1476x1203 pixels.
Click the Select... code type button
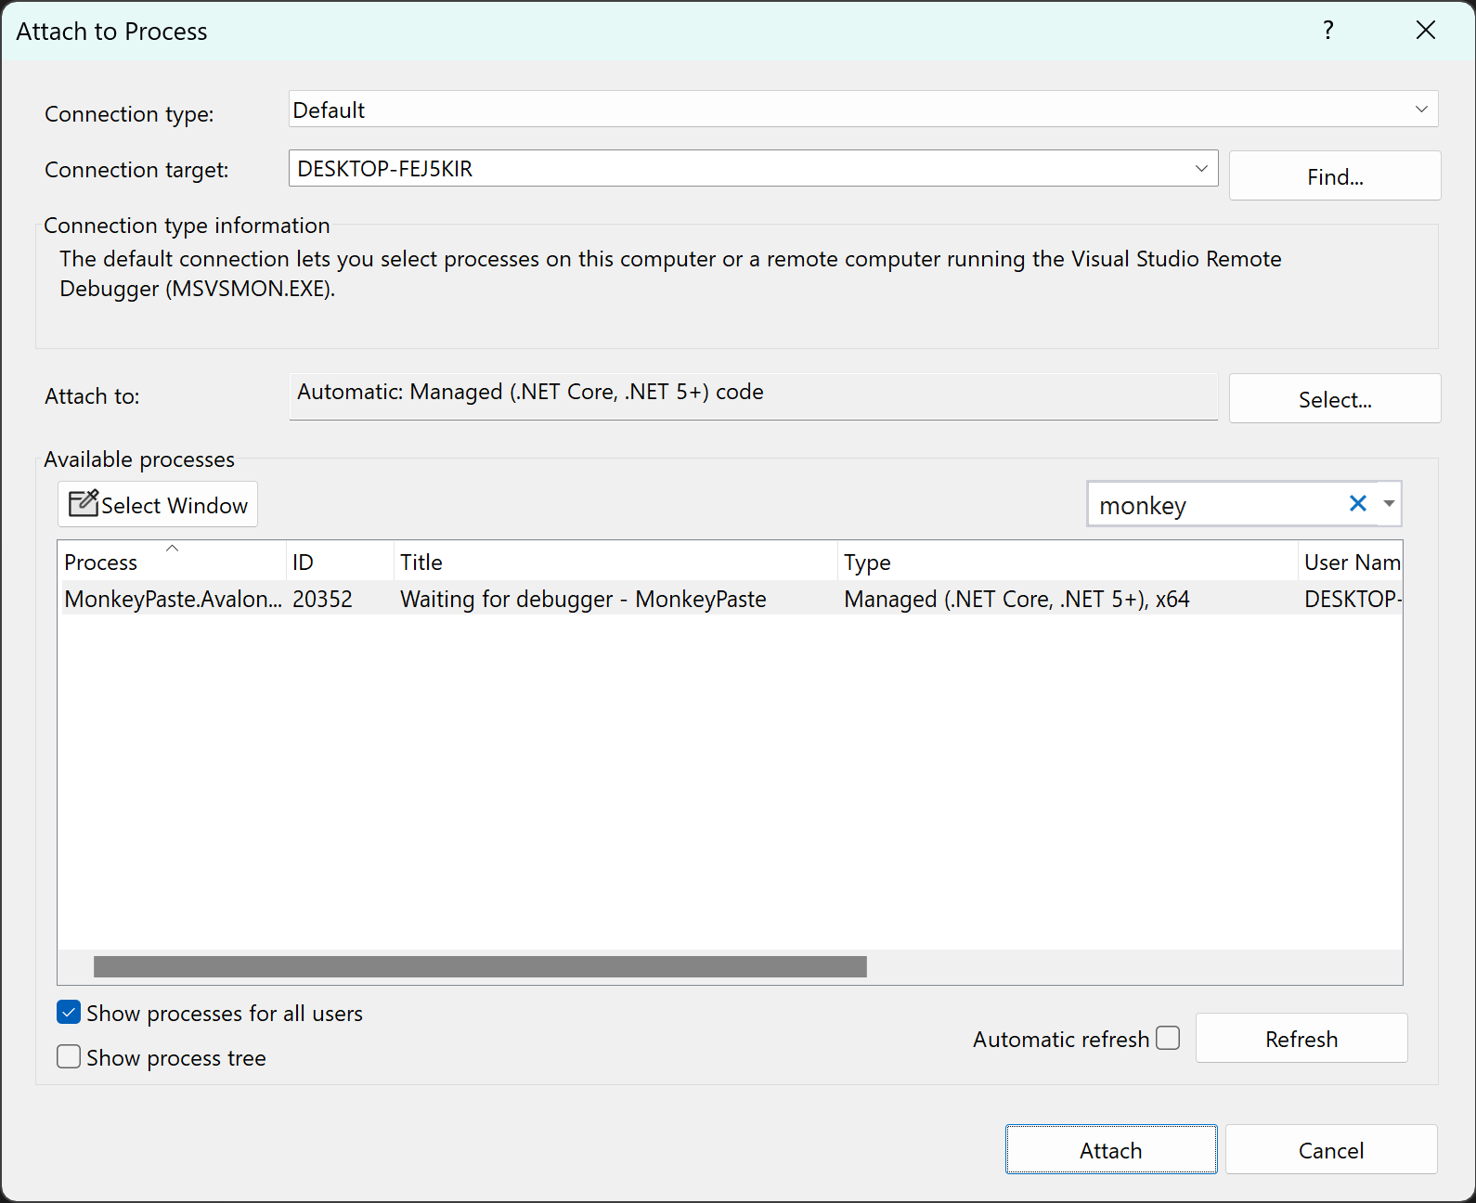pos(1334,399)
